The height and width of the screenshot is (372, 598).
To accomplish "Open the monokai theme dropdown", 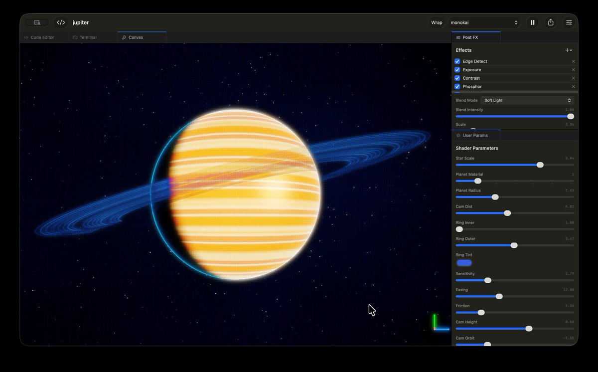I will click(484, 22).
